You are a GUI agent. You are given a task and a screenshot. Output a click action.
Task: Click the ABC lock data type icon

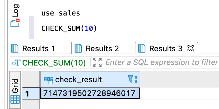coord(49,80)
